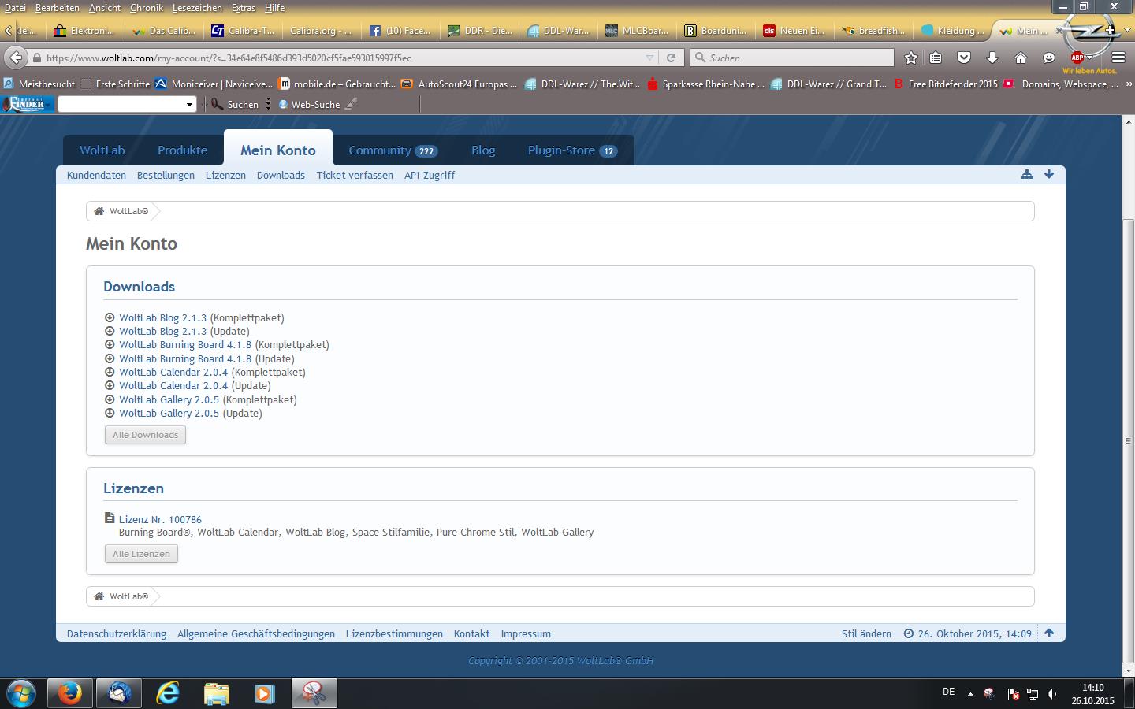Open the Lizenz Nr. 100786 link

pos(160,519)
